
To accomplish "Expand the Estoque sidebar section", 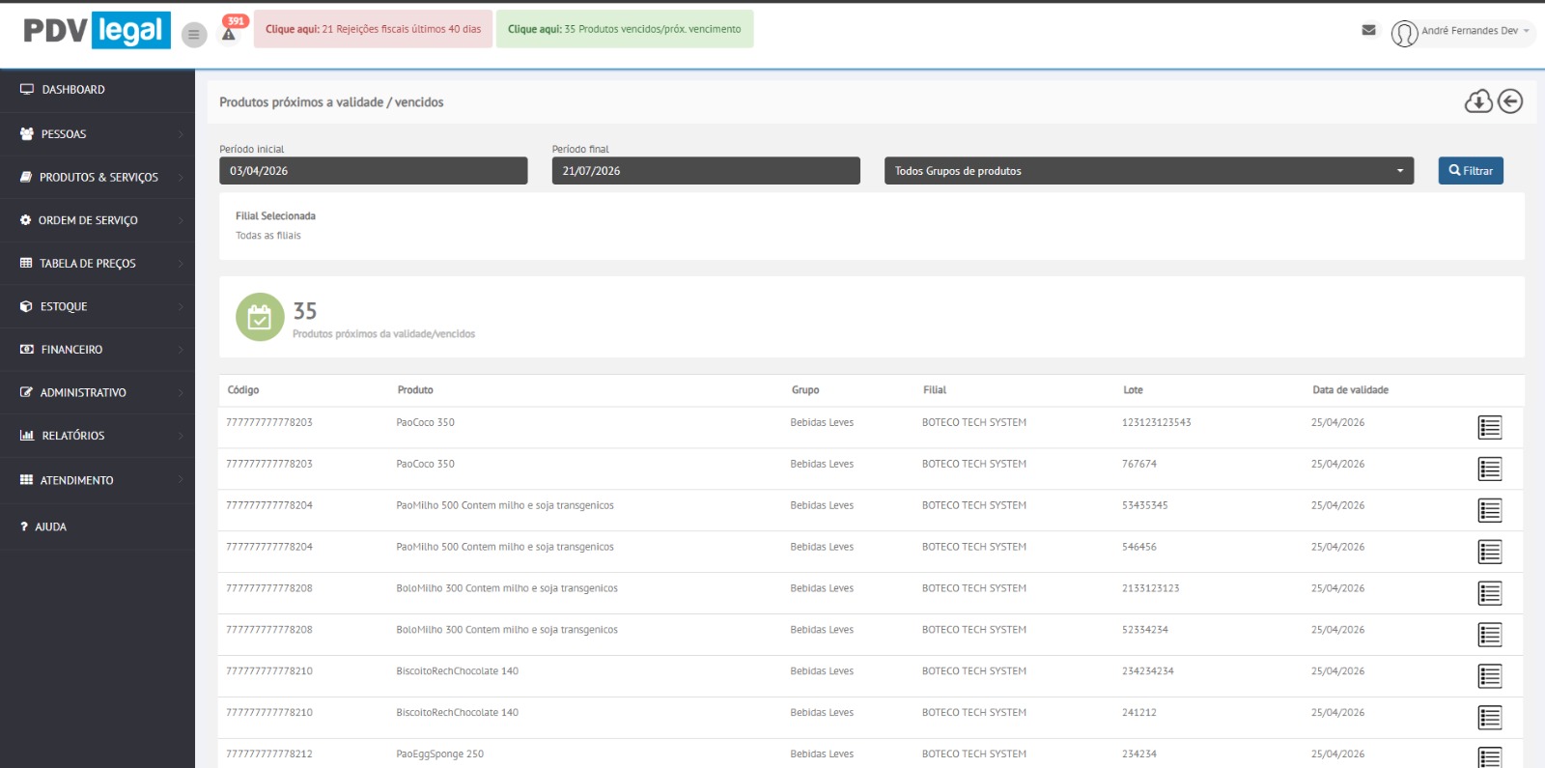I will click(98, 307).
